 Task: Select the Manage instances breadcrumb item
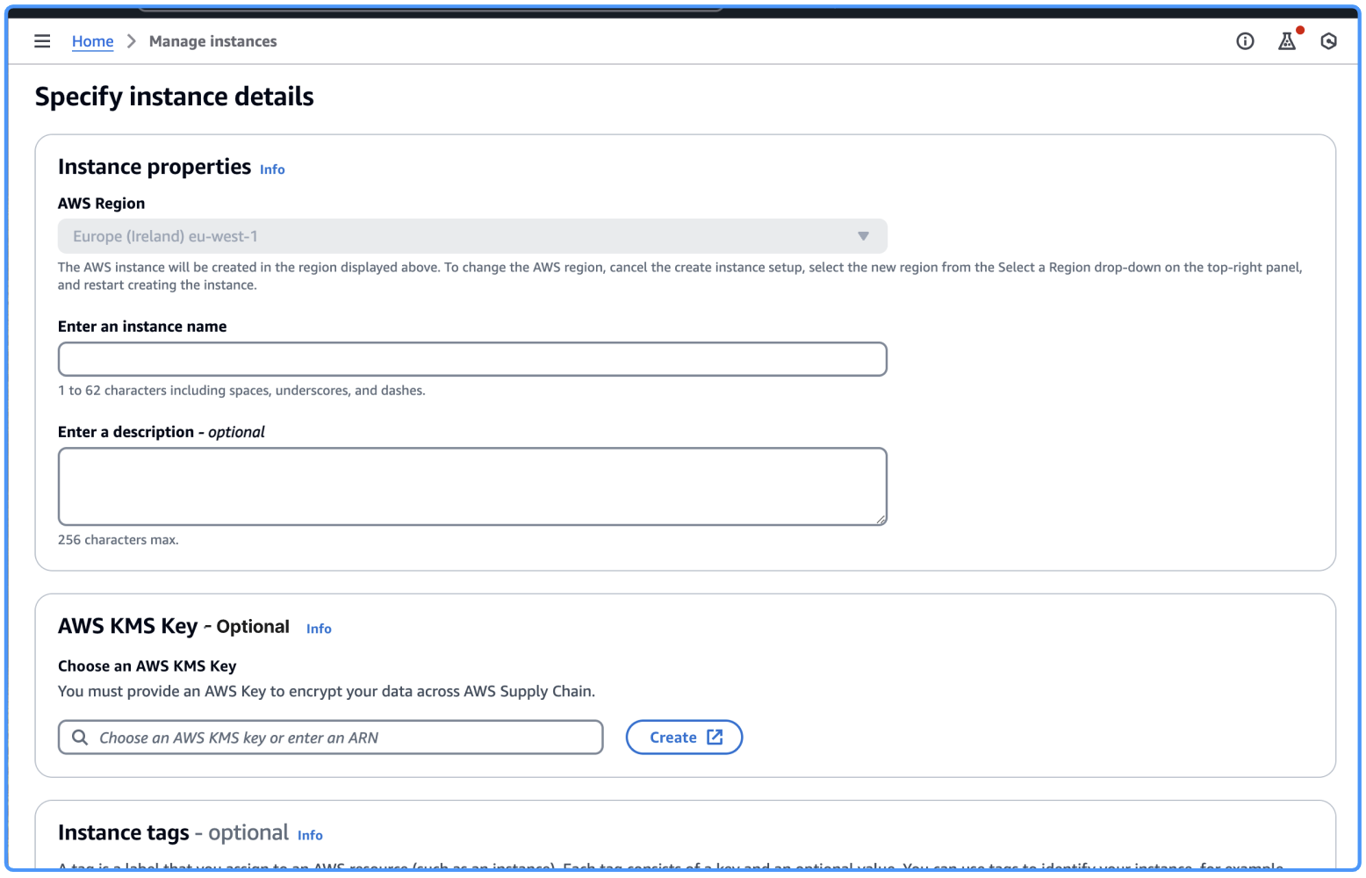[x=212, y=41]
